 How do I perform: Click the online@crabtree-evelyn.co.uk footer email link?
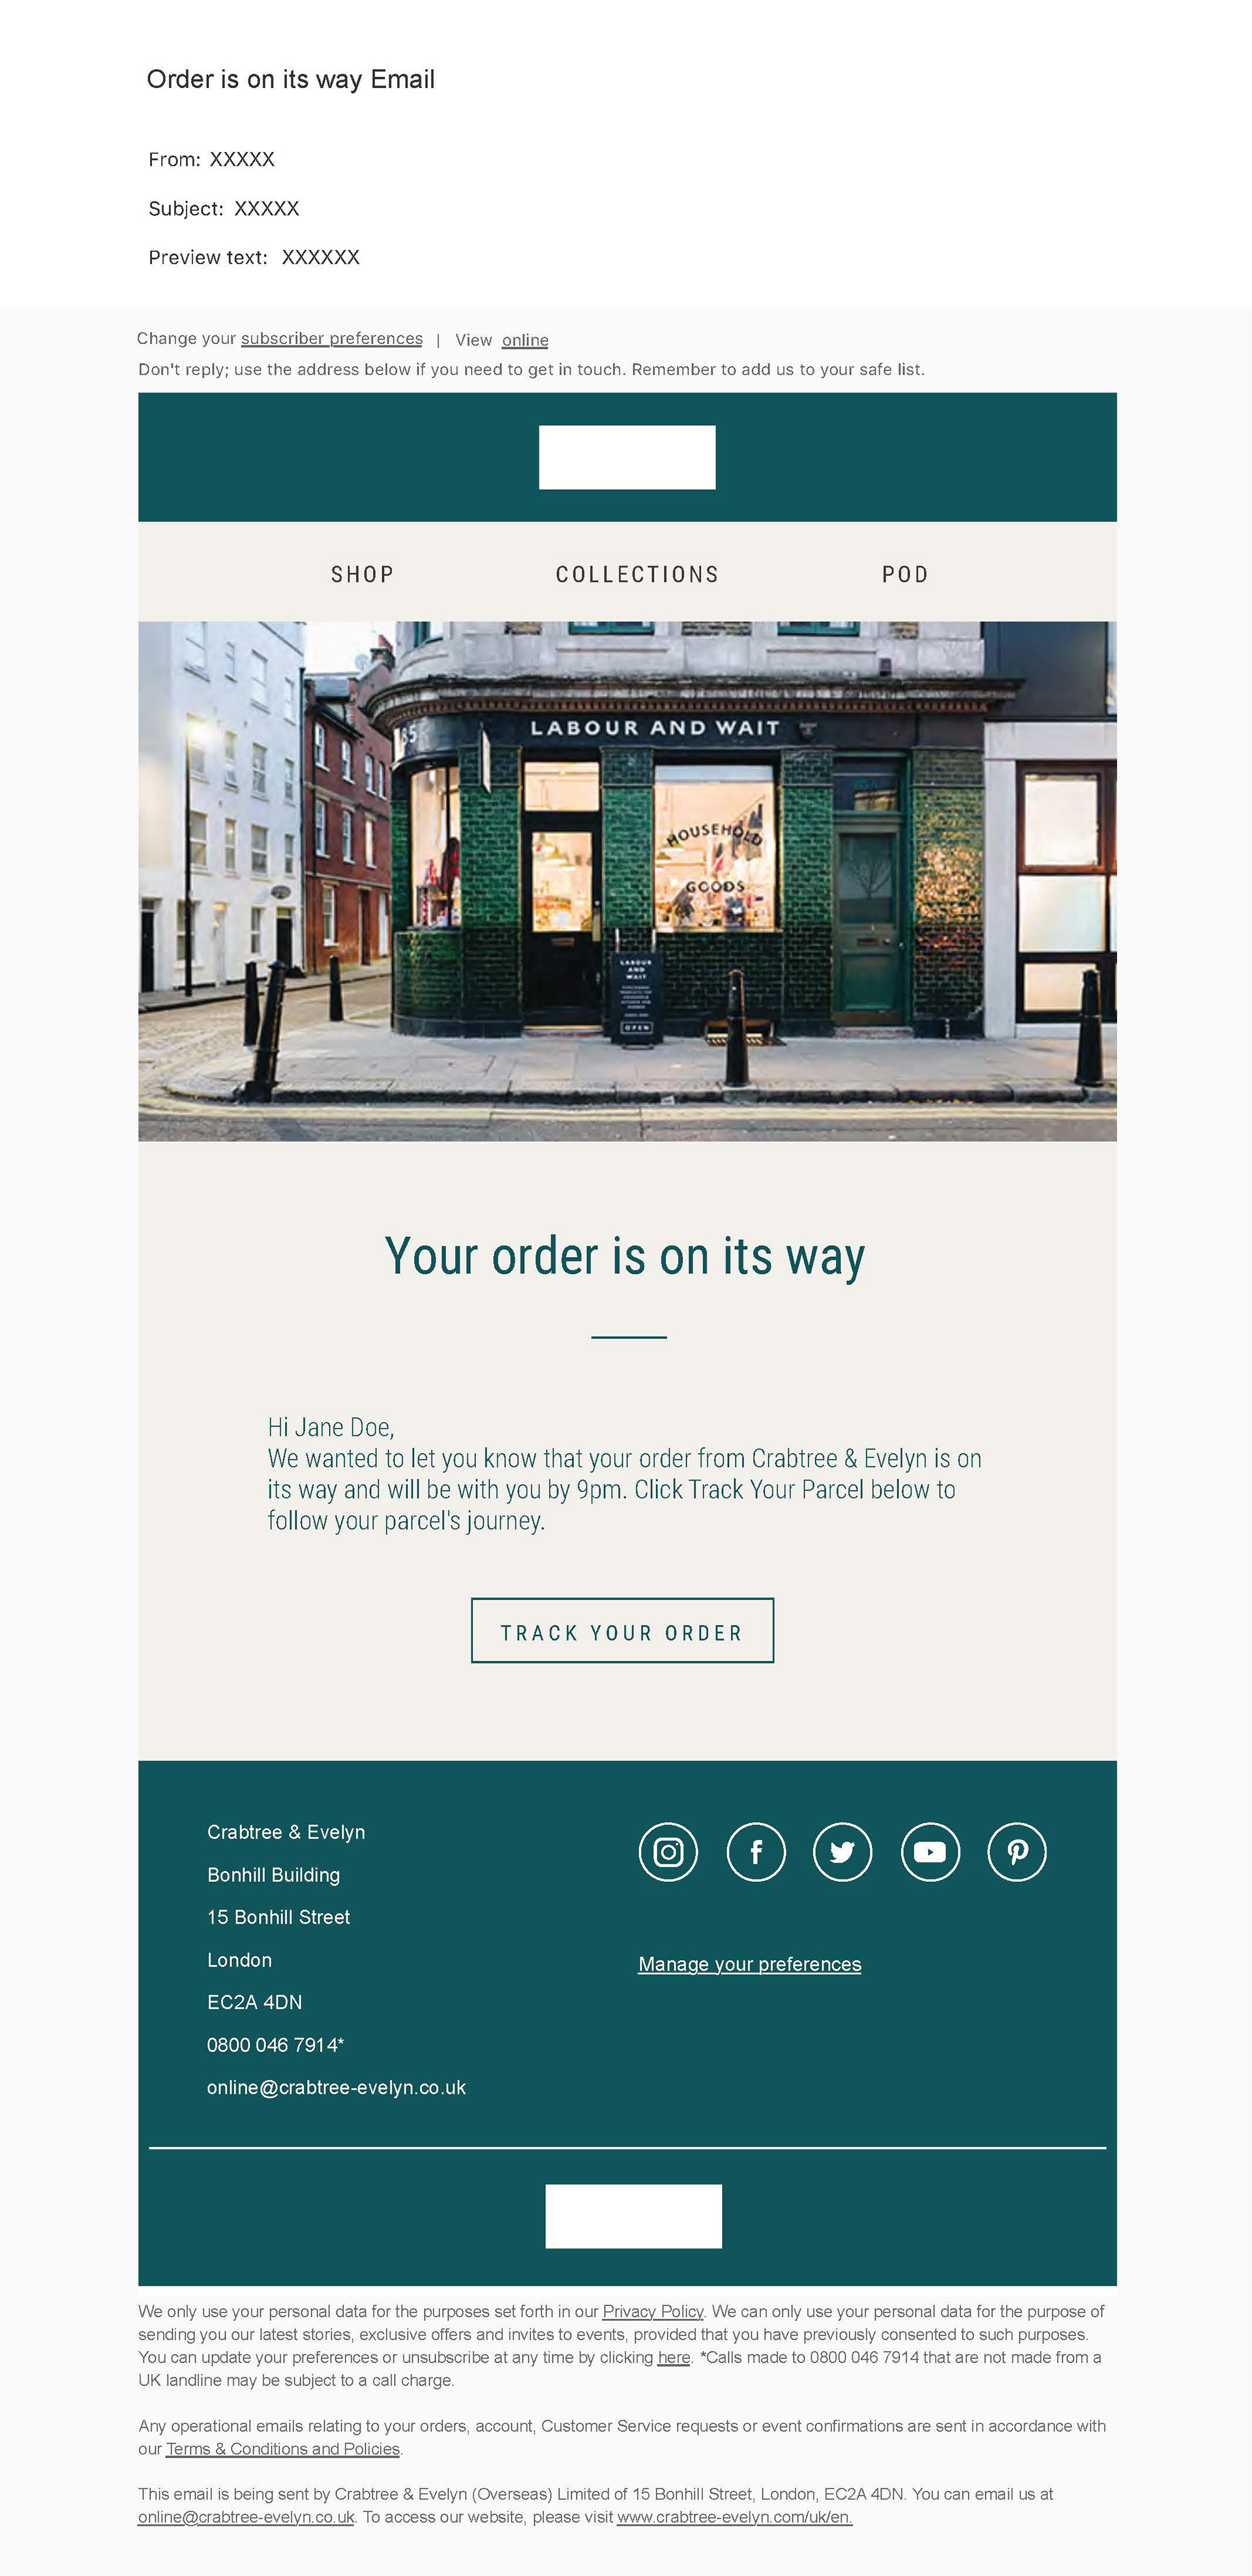(x=246, y=2517)
